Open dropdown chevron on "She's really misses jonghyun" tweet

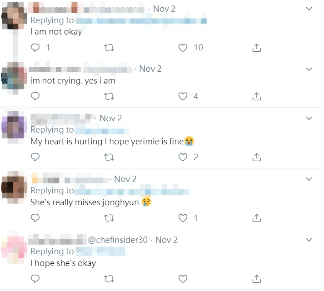(x=309, y=179)
